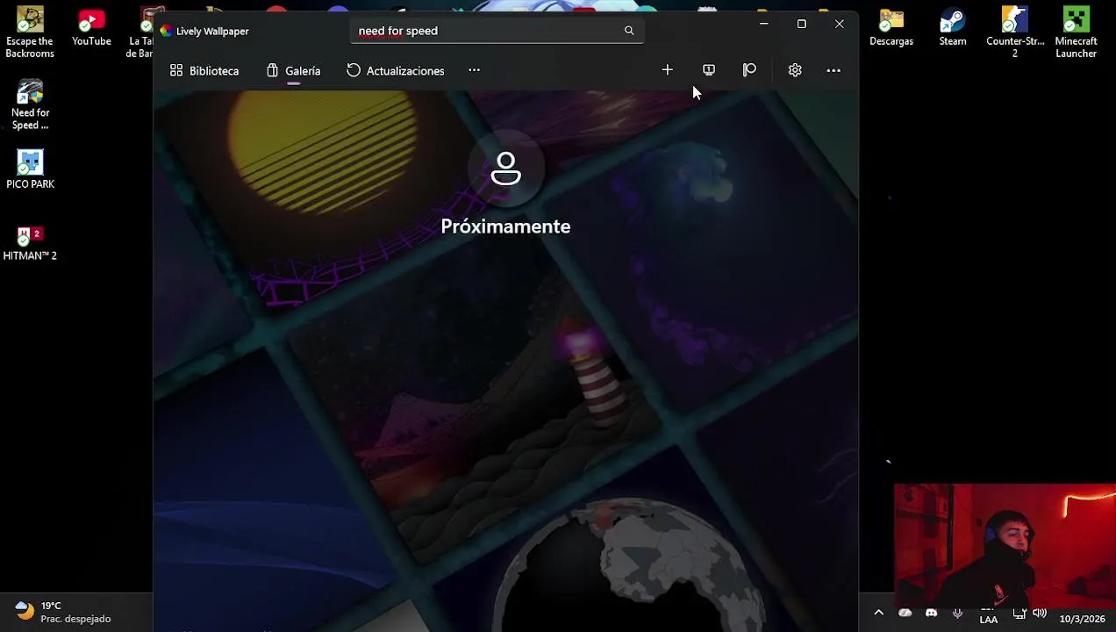Image resolution: width=1116 pixels, height=632 pixels.
Task: Open the pattern/customize flag icon
Action: 749,70
